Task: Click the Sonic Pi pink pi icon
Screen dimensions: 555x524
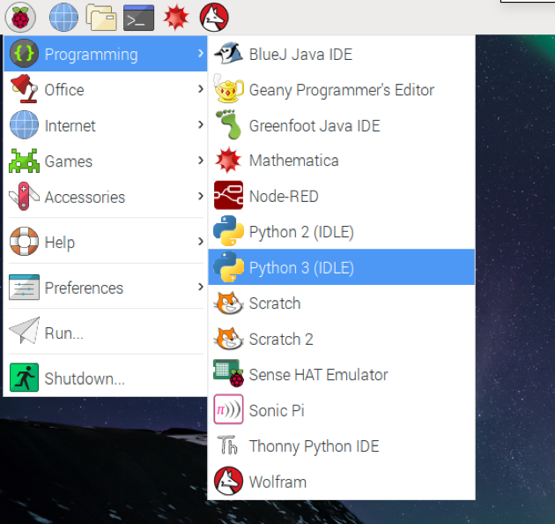Action: [x=228, y=409]
